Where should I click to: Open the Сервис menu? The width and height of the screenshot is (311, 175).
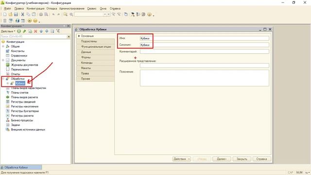click(92, 9)
